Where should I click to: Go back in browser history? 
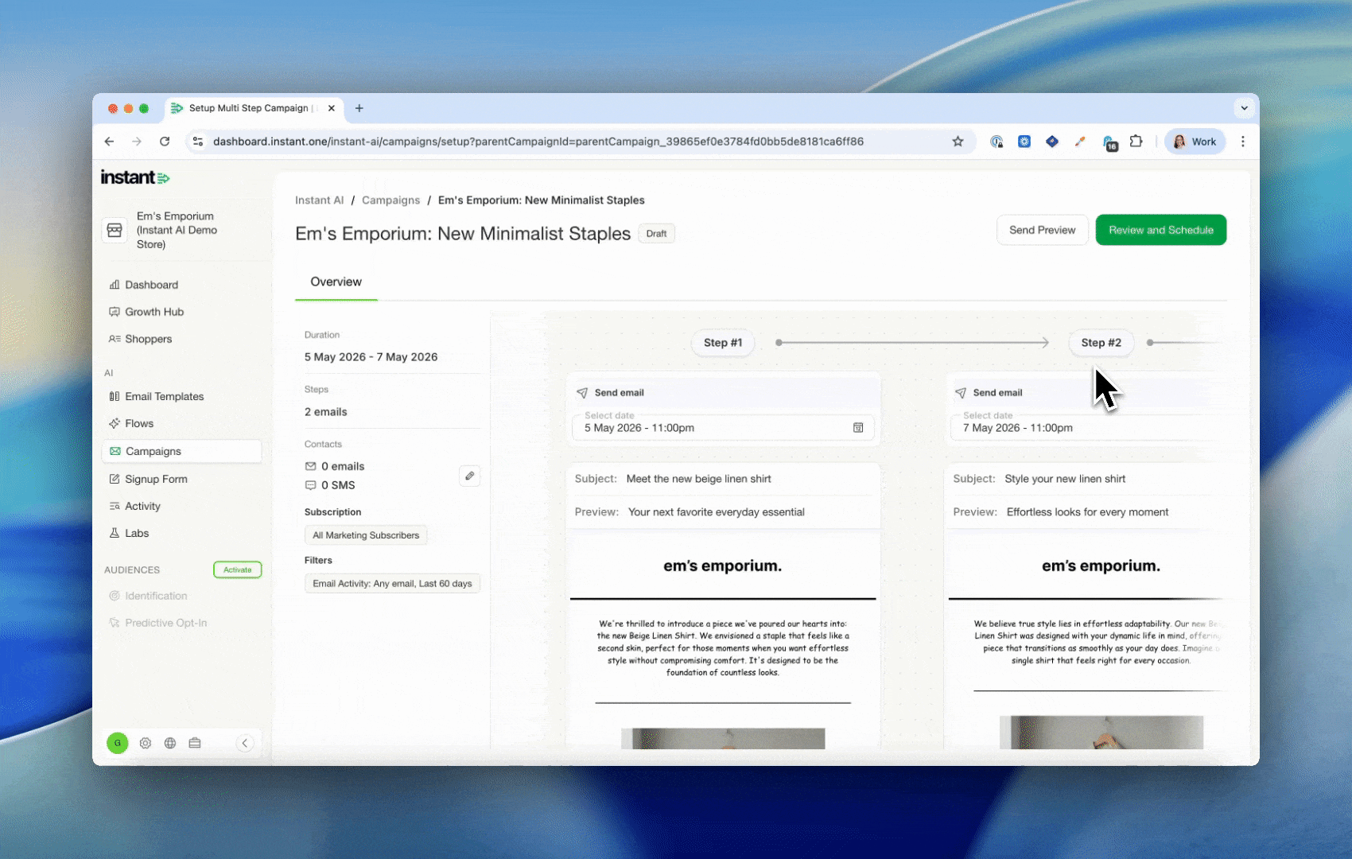[109, 142]
